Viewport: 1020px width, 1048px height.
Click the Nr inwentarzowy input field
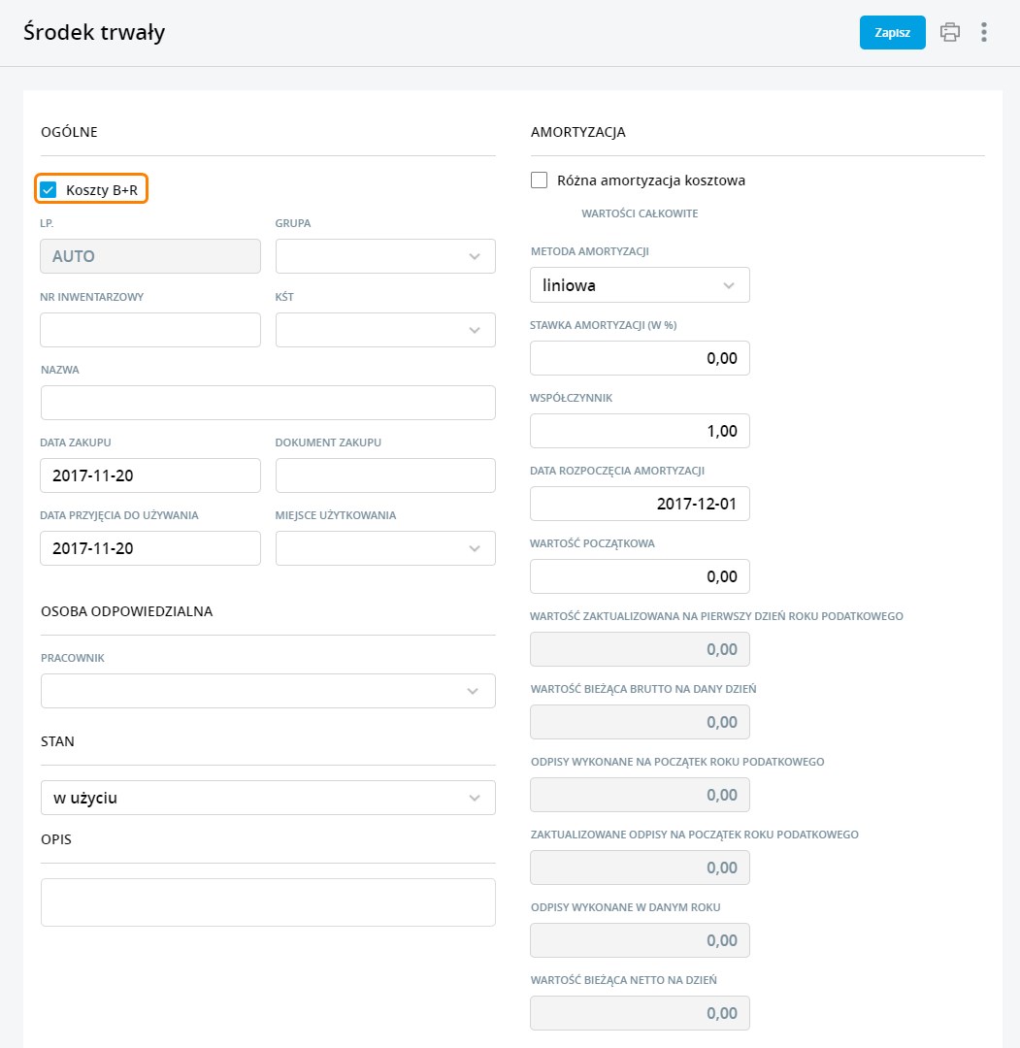150,330
